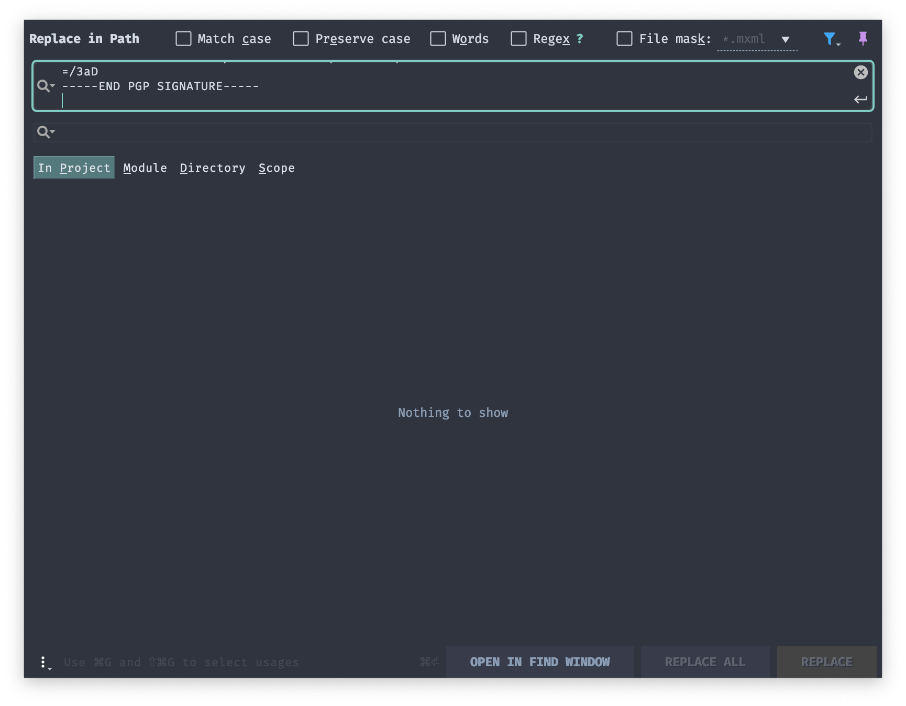
Task: Click the Replace All button
Action: coord(705,662)
